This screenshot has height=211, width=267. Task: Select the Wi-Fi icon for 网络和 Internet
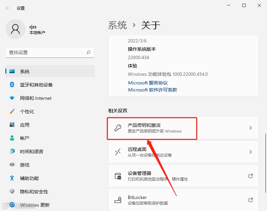(x=12, y=98)
